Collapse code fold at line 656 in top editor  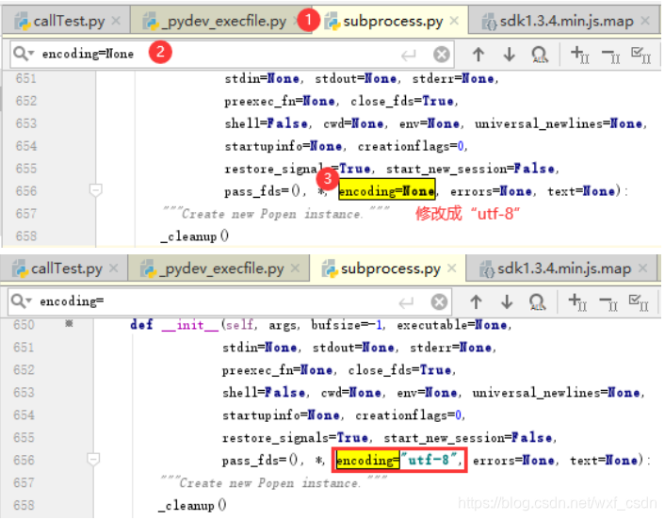point(95,190)
